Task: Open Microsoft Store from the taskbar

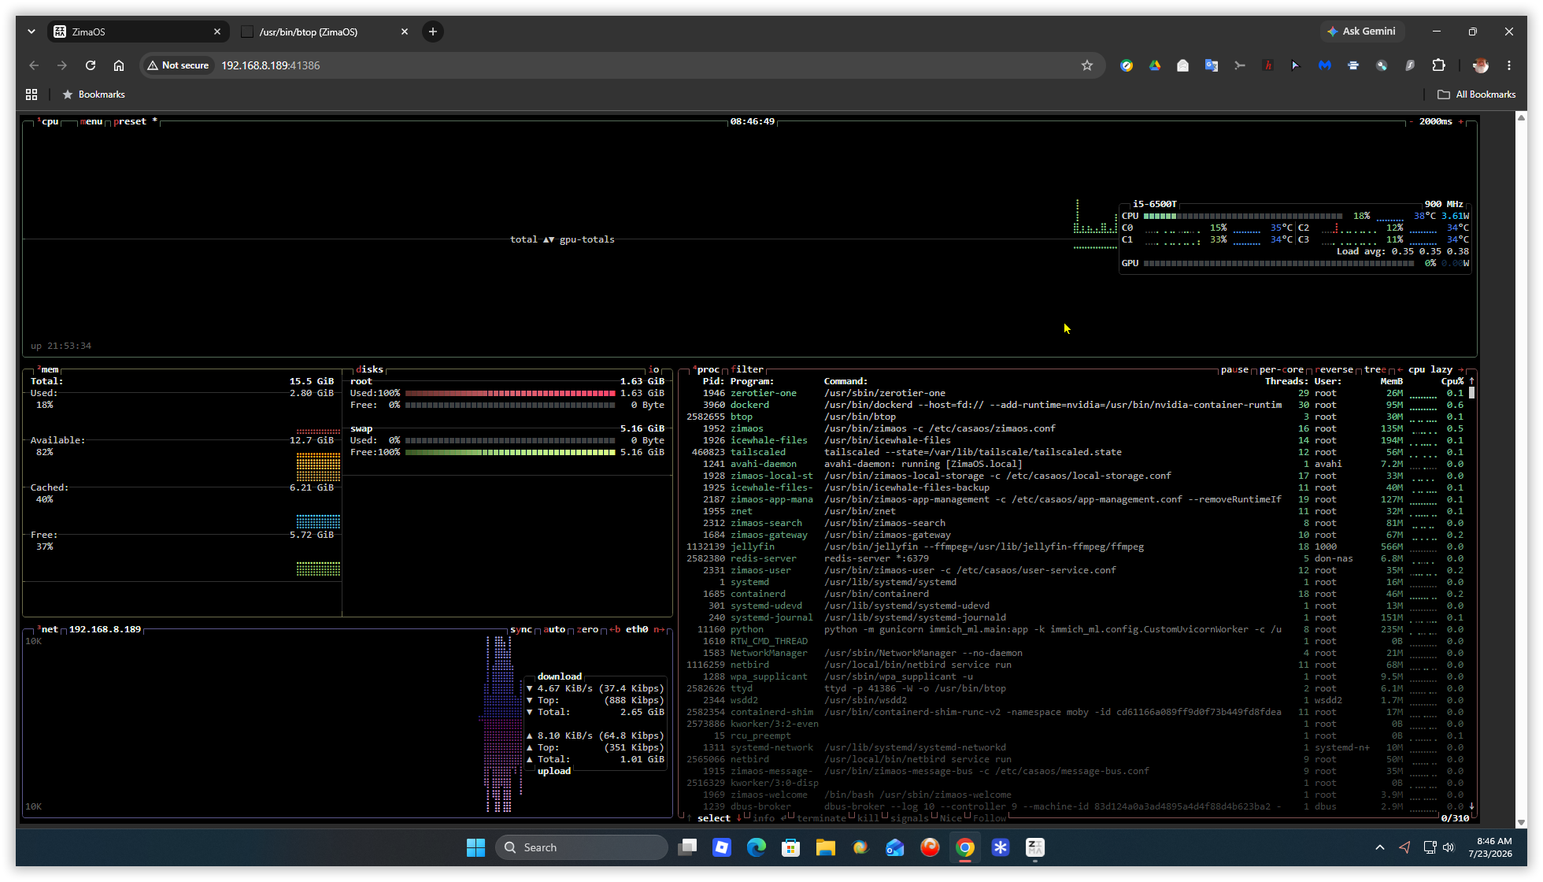Action: (x=791, y=847)
